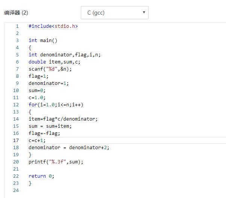226x198 pixels.
Task: Click the 编译器 (2) label
Action: coord(16,13)
